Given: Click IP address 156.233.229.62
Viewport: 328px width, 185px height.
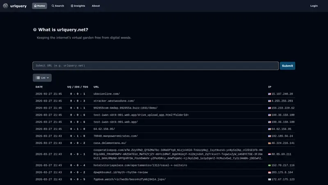Looking at the screenshot, I should point(283,108).
